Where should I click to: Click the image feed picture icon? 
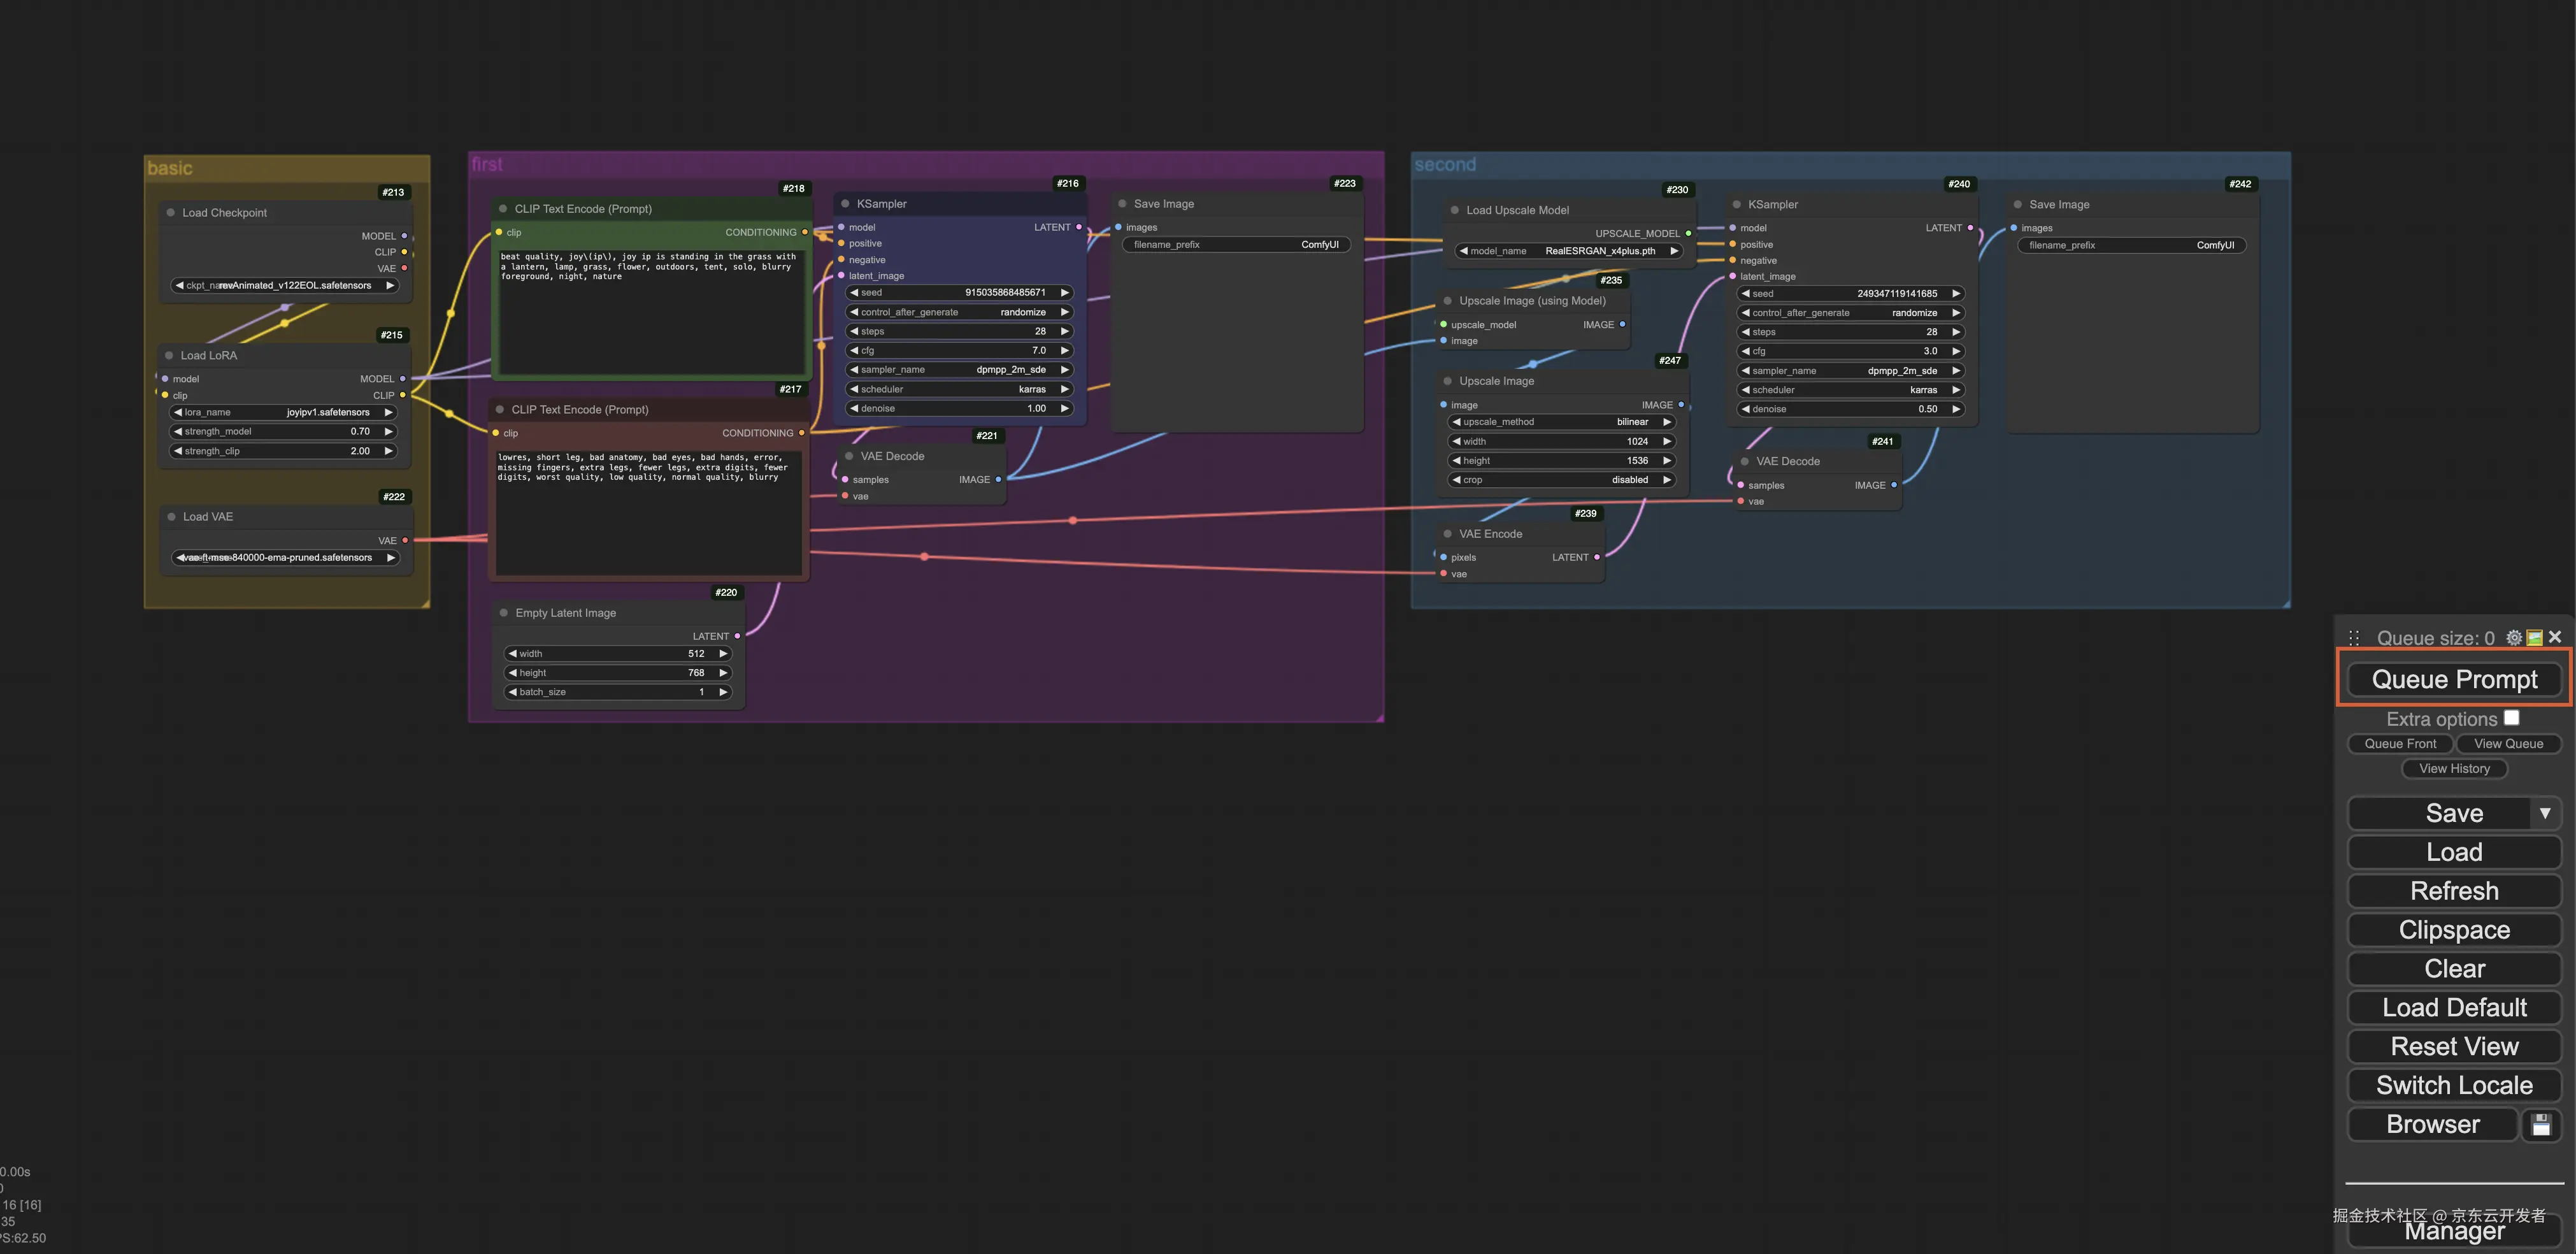[2534, 637]
